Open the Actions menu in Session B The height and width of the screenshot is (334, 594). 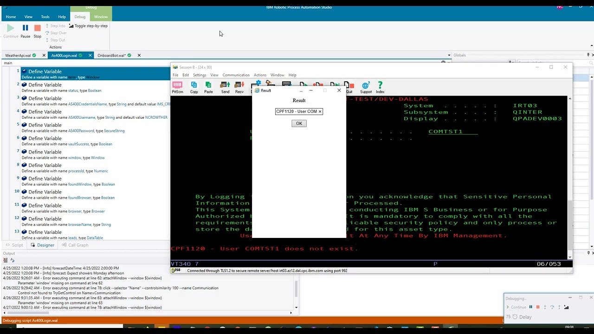click(x=260, y=75)
